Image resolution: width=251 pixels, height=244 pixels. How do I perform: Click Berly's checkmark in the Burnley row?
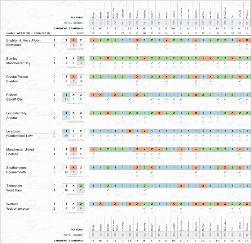[x=93, y=63]
